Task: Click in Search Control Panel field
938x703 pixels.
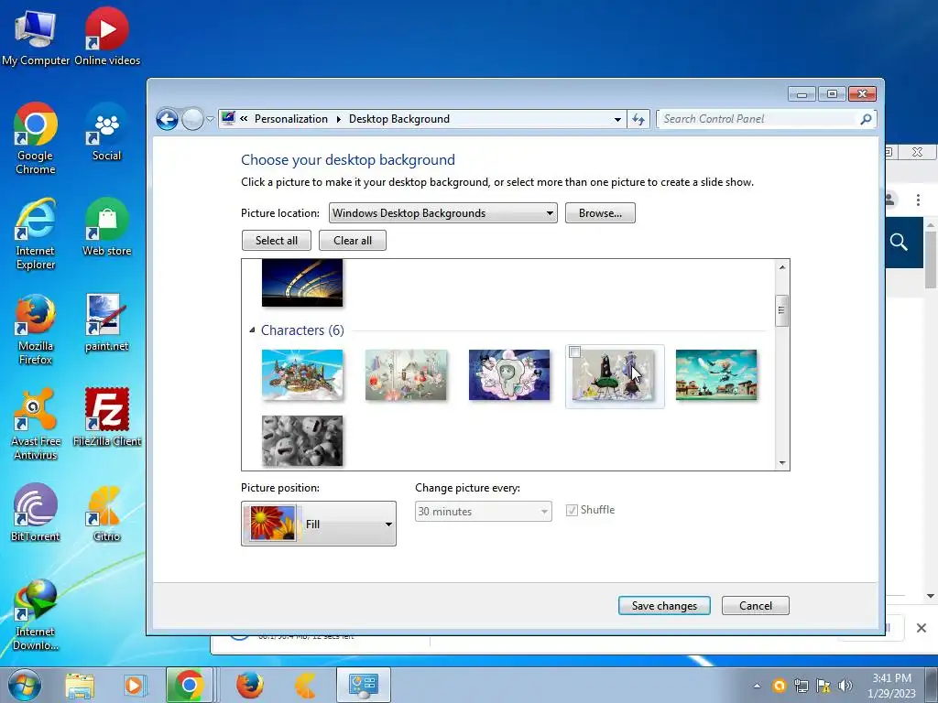Action: pyautogui.click(x=758, y=119)
